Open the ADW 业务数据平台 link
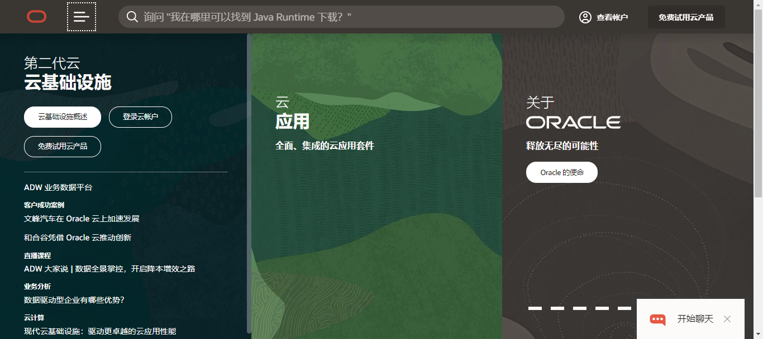763x339 pixels. coord(58,187)
